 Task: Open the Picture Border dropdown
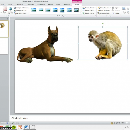pos(89,8)
